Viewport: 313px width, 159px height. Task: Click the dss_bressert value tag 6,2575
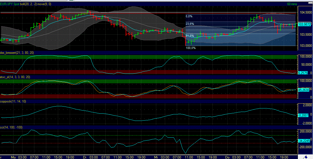pos(303,73)
